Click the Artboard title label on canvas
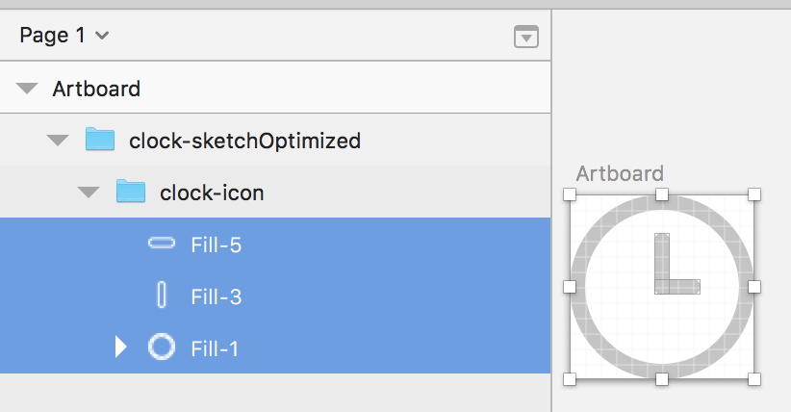791x412 pixels. click(620, 173)
